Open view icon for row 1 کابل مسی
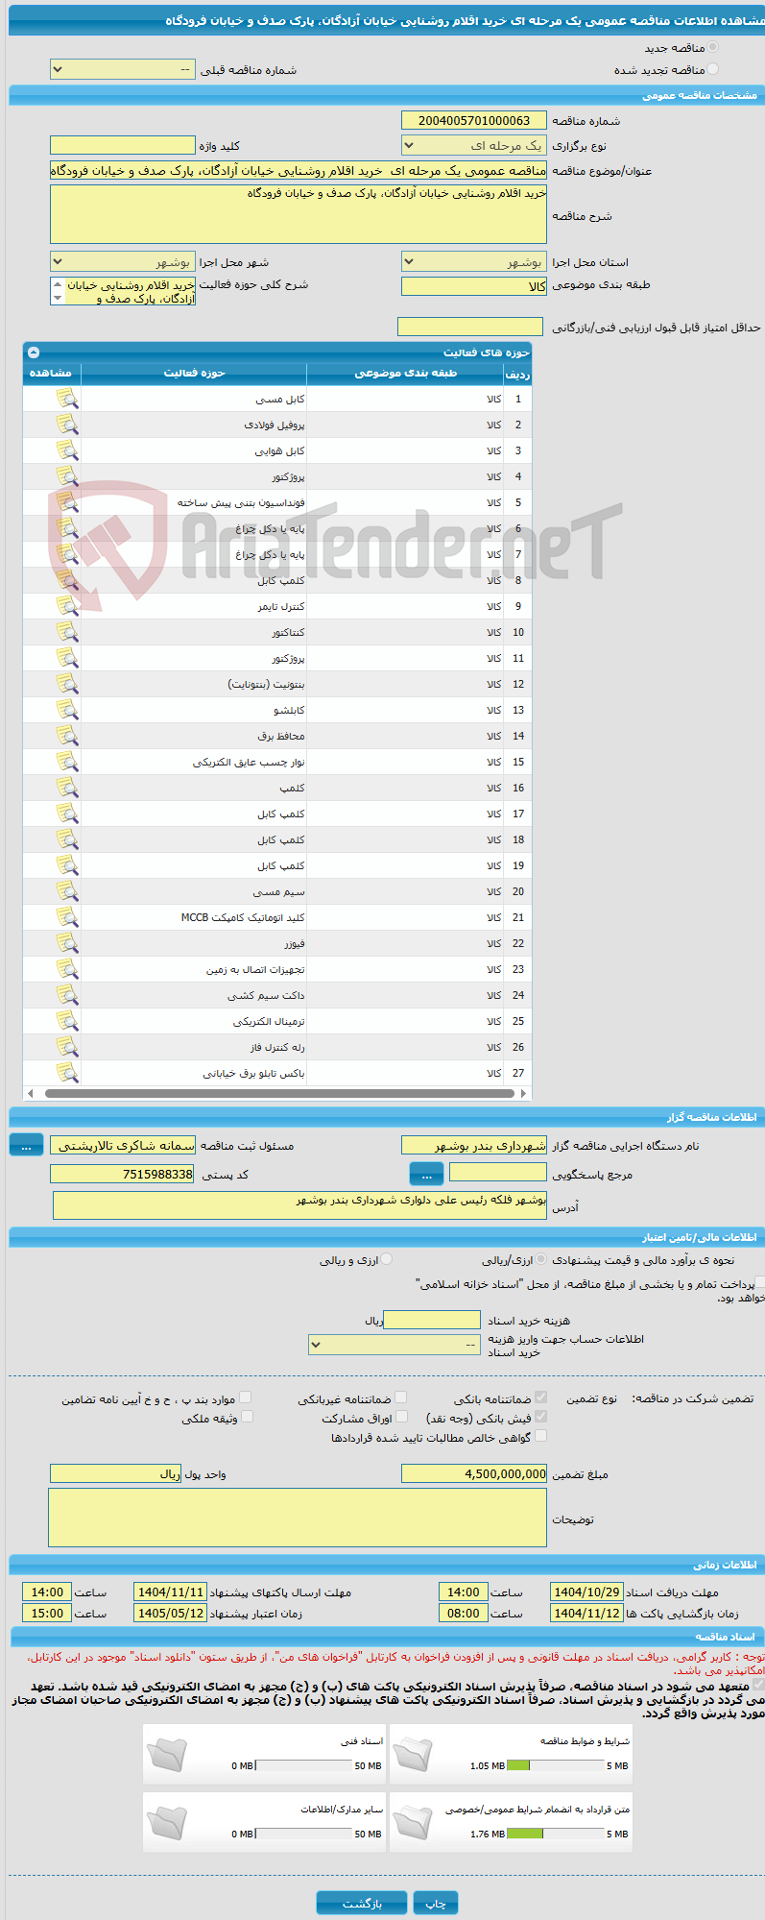 click(x=67, y=399)
